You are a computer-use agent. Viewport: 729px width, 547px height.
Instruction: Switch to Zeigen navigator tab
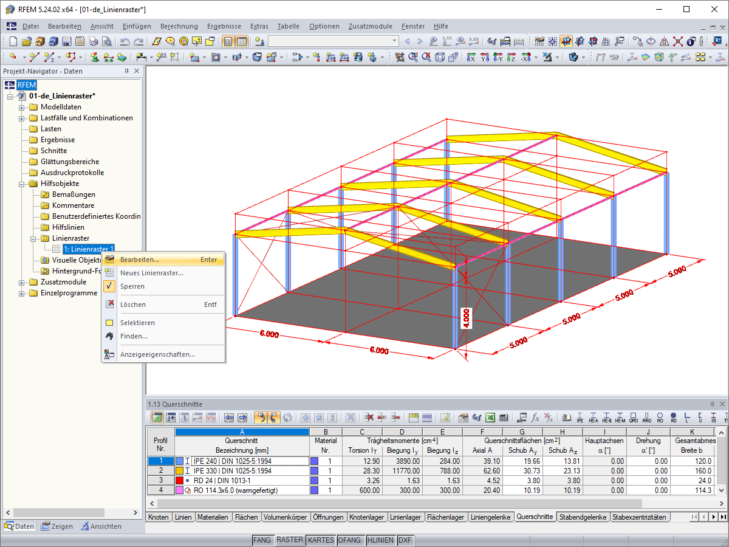click(56, 526)
